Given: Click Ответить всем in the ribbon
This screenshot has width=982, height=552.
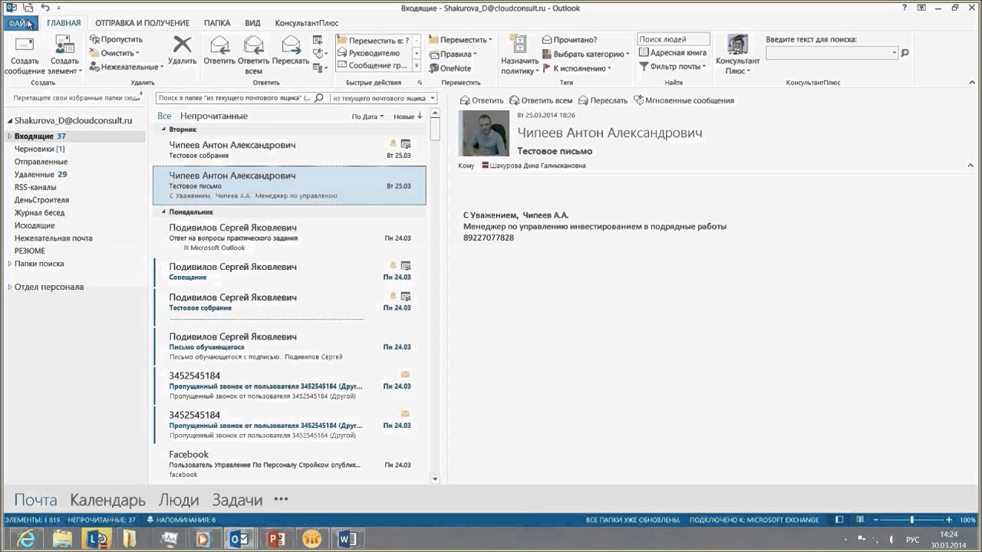Looking at the screenshot, I should 253,55.
